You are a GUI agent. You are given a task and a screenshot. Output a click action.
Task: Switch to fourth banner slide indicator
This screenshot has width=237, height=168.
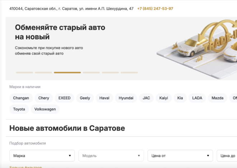click(91, 73)
